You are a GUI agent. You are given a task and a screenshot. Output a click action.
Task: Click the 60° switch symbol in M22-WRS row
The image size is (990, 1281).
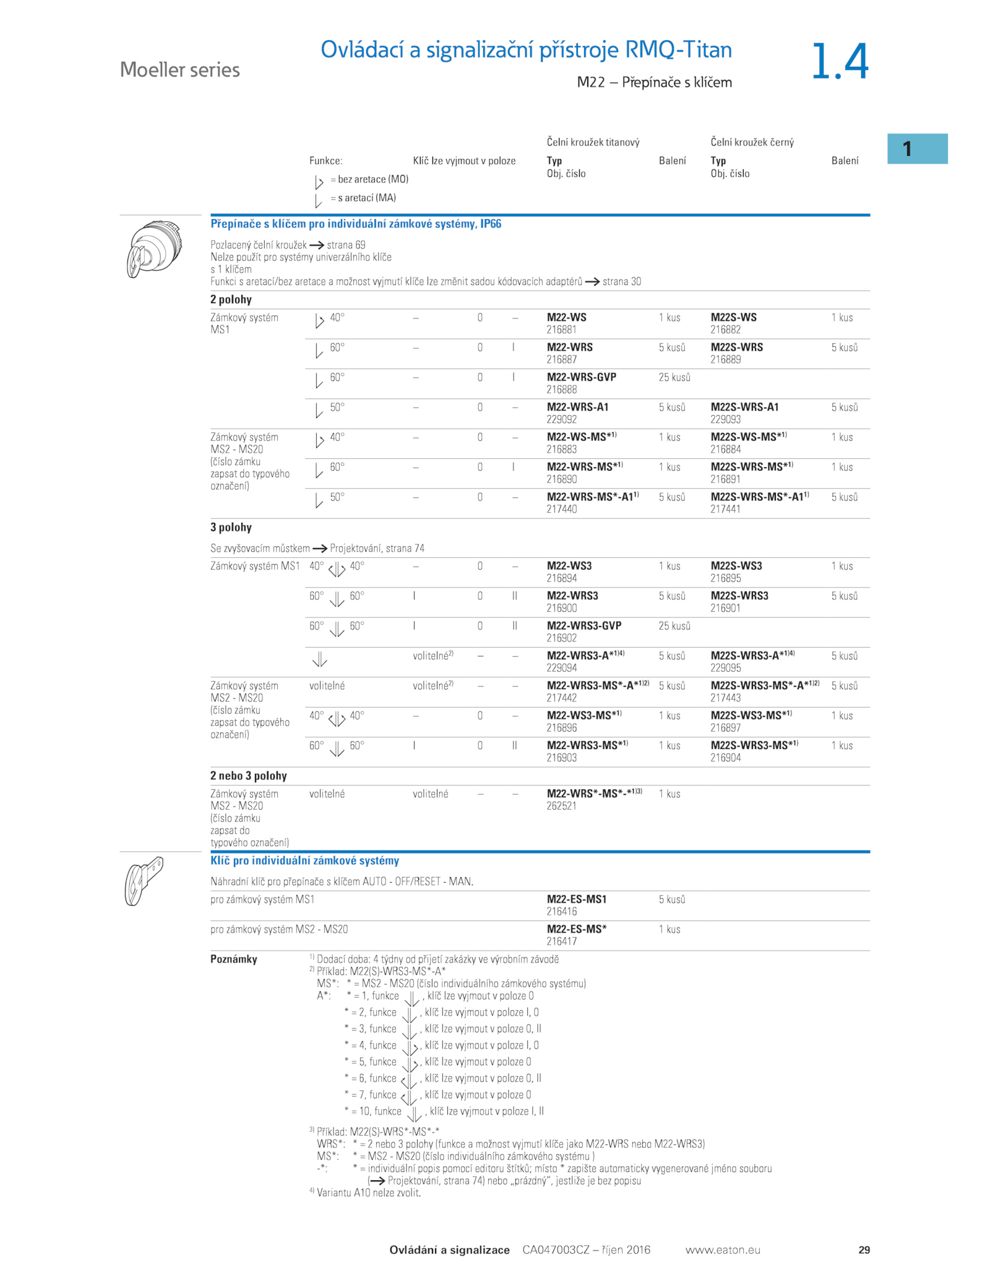pyautogui.click(x=319, y=351)
